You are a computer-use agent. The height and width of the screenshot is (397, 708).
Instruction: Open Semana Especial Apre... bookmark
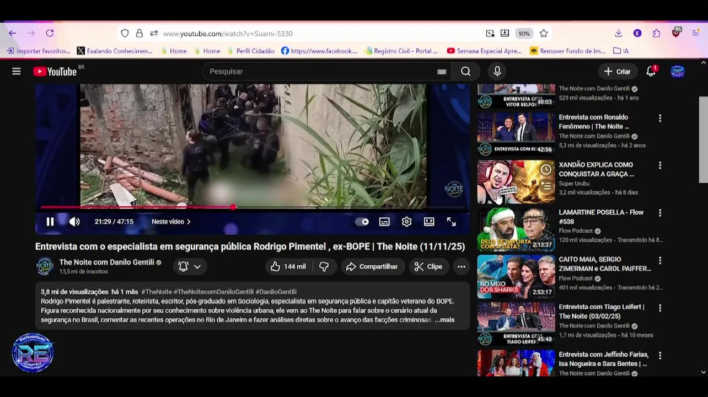coord(484,51)
